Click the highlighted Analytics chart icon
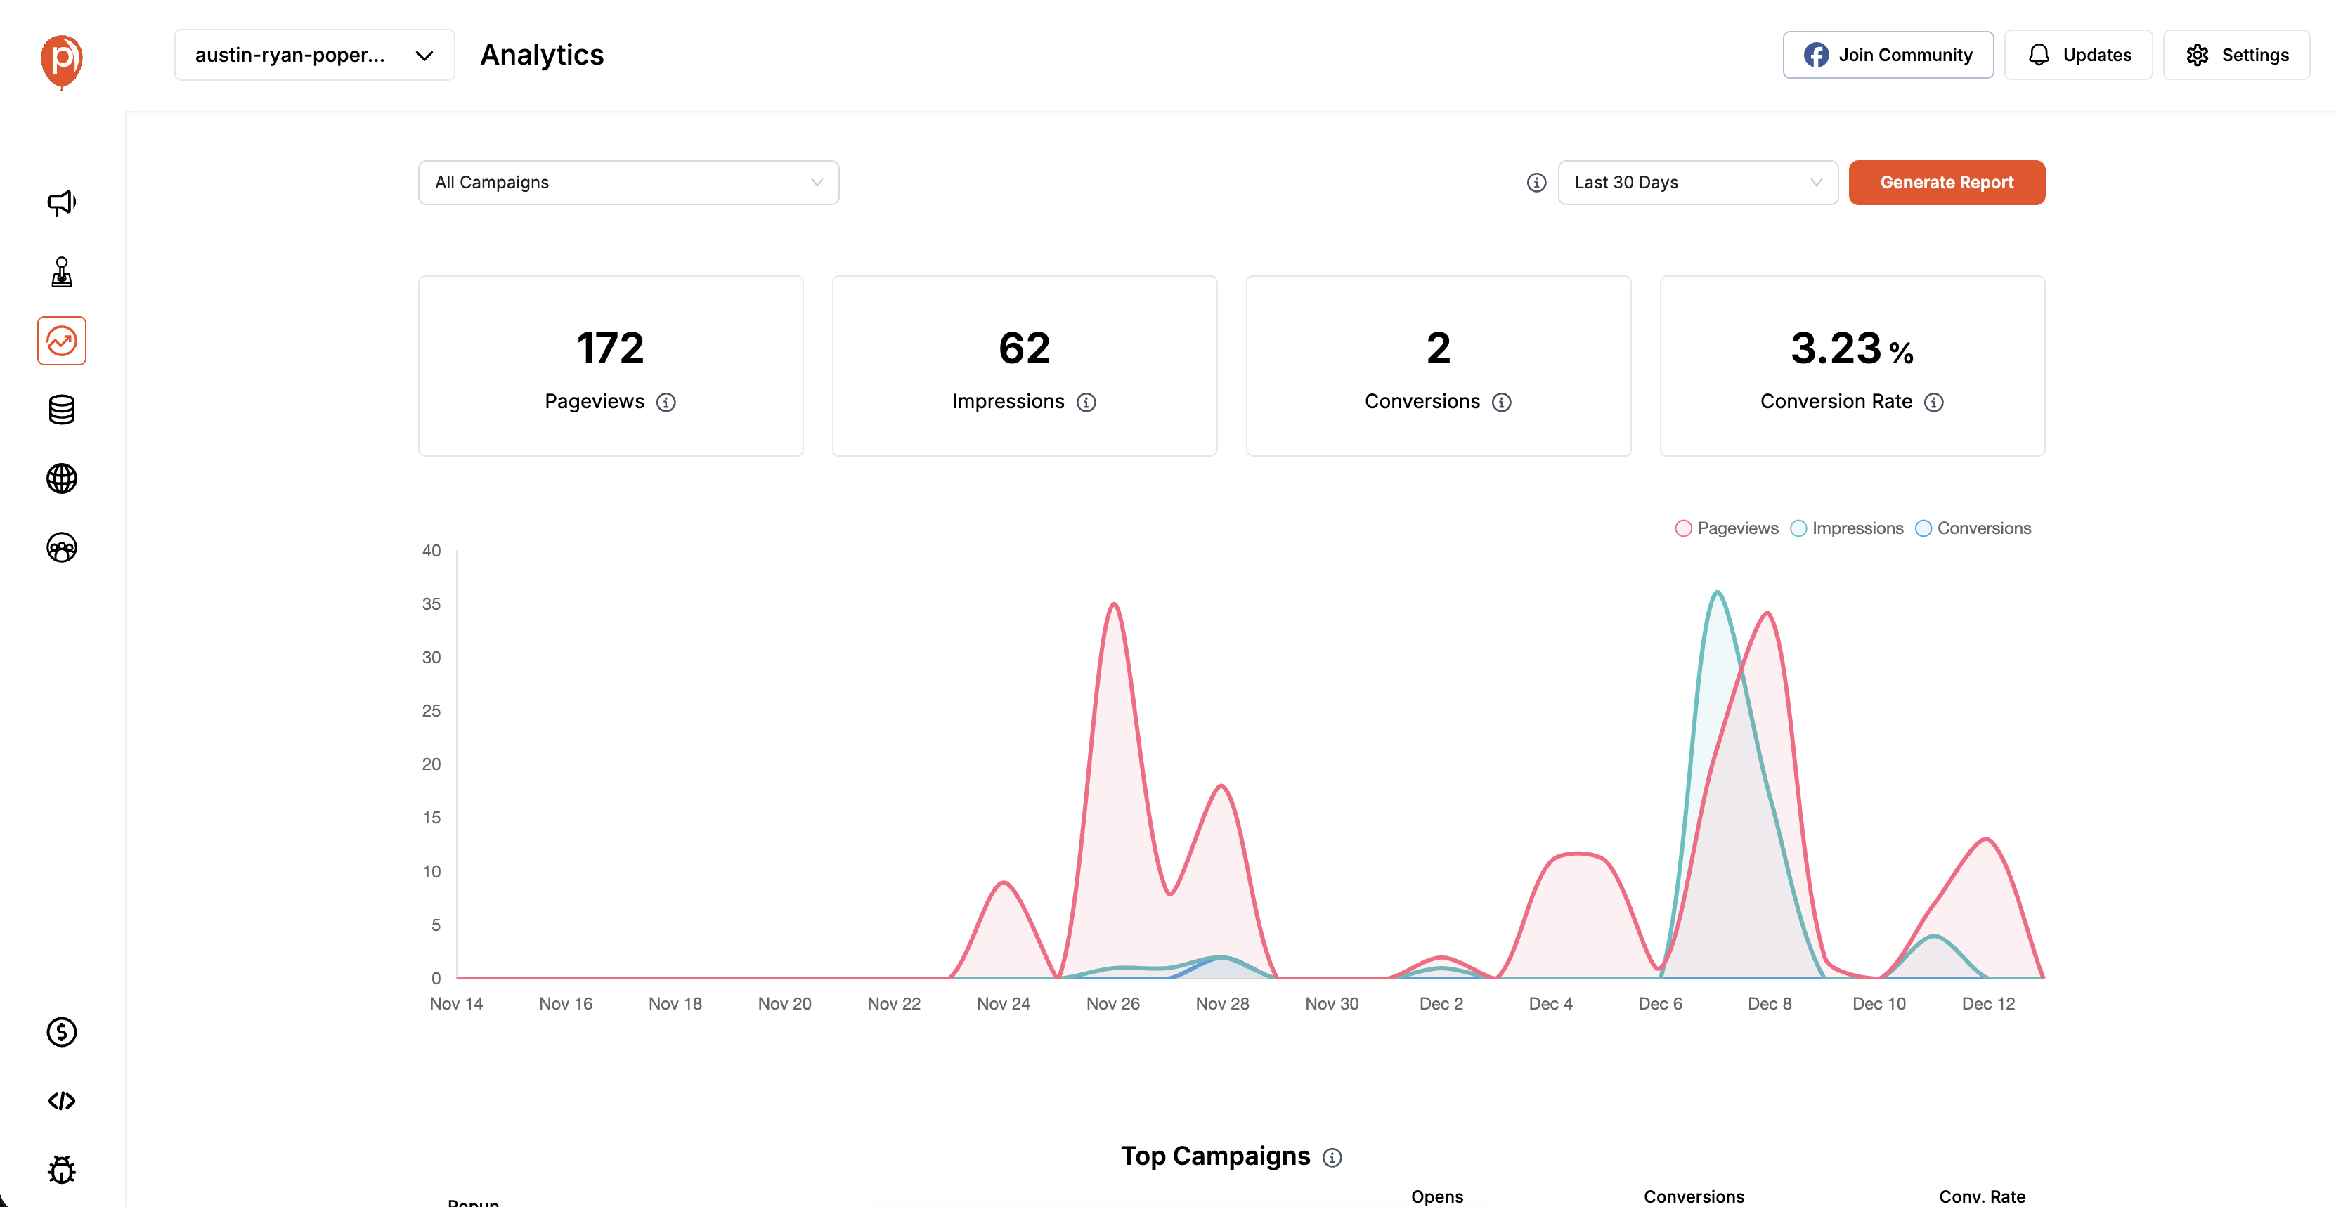2336x1207 pixels. coord(60,340)
